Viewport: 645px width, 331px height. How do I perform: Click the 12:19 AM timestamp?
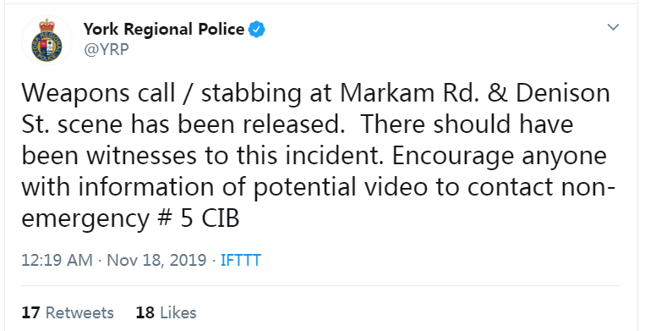[x=57, y=260]
